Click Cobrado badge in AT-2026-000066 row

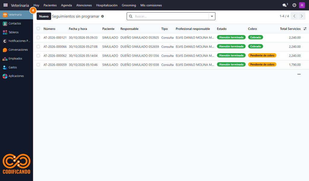(256, 46)
